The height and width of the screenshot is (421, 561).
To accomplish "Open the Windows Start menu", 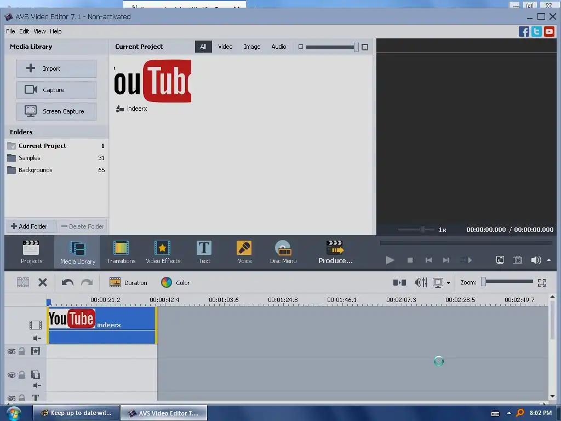I will [13, 413].
